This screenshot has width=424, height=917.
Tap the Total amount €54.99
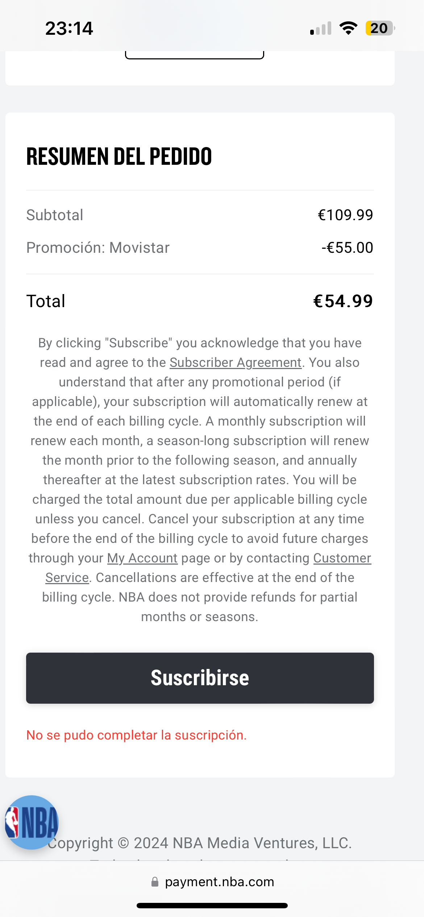(343, 301)
